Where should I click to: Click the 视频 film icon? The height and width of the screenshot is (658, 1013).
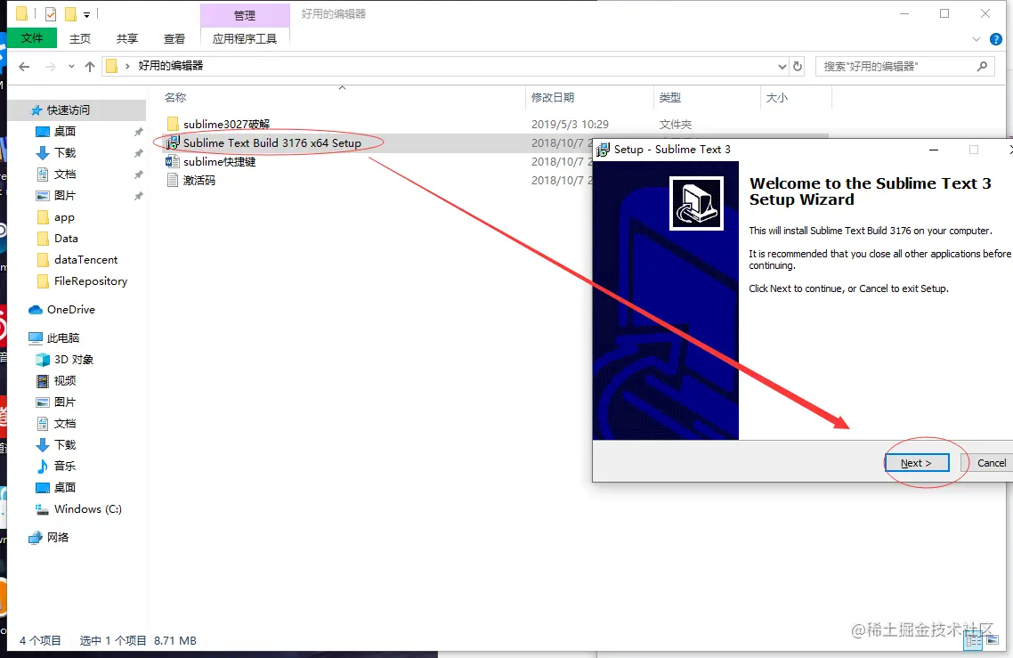pos(43,381)
